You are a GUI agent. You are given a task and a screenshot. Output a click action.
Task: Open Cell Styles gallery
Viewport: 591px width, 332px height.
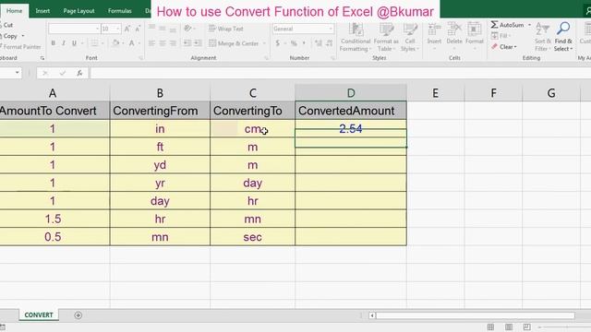pyautogui.click(x=409, y=37)
